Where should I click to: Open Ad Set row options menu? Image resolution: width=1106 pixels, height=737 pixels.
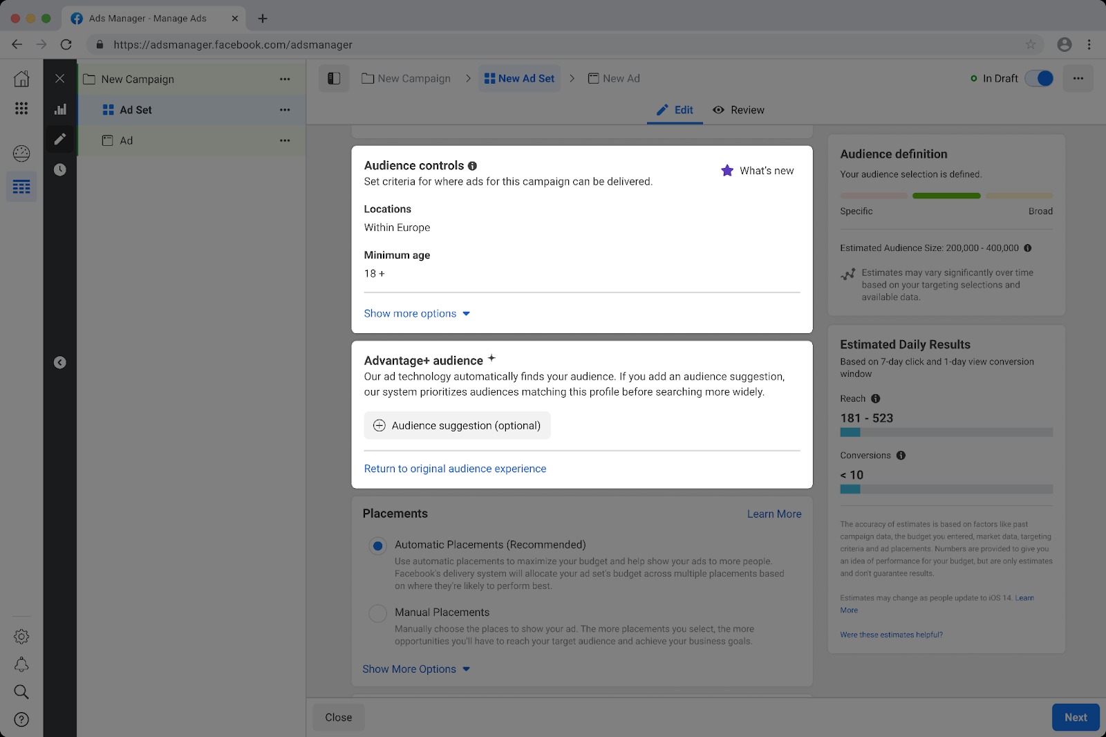285,110
